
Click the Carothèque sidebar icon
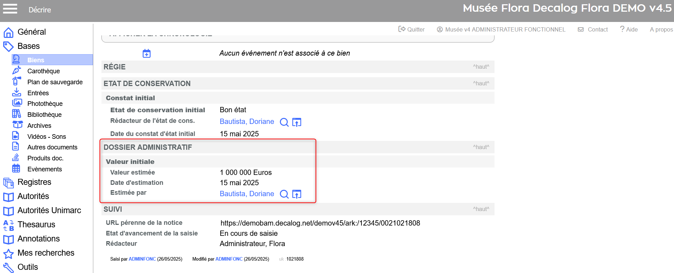point(16,71)
